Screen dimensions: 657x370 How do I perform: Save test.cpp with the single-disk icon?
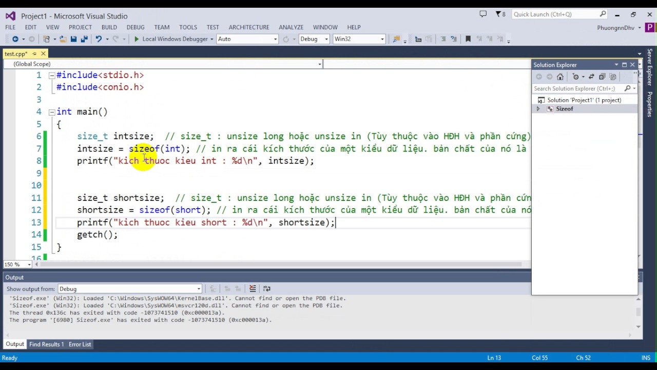(73, 39)
